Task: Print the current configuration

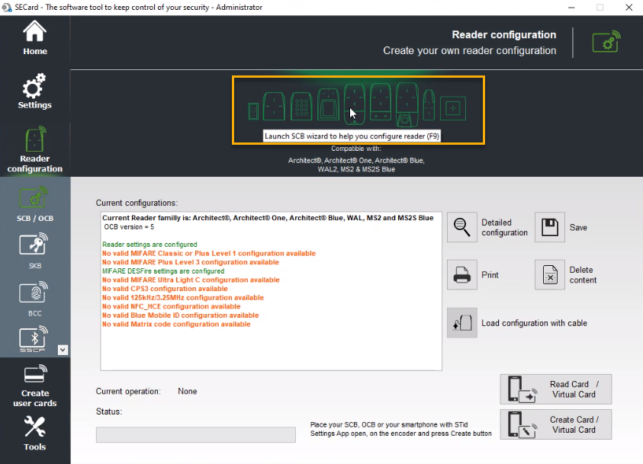Action: coord(461,275)
